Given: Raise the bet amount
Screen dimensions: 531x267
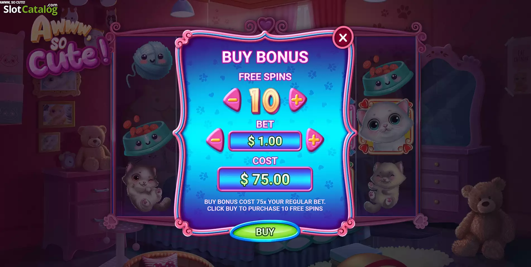Looking at the screenshot, I should [315, 140].
